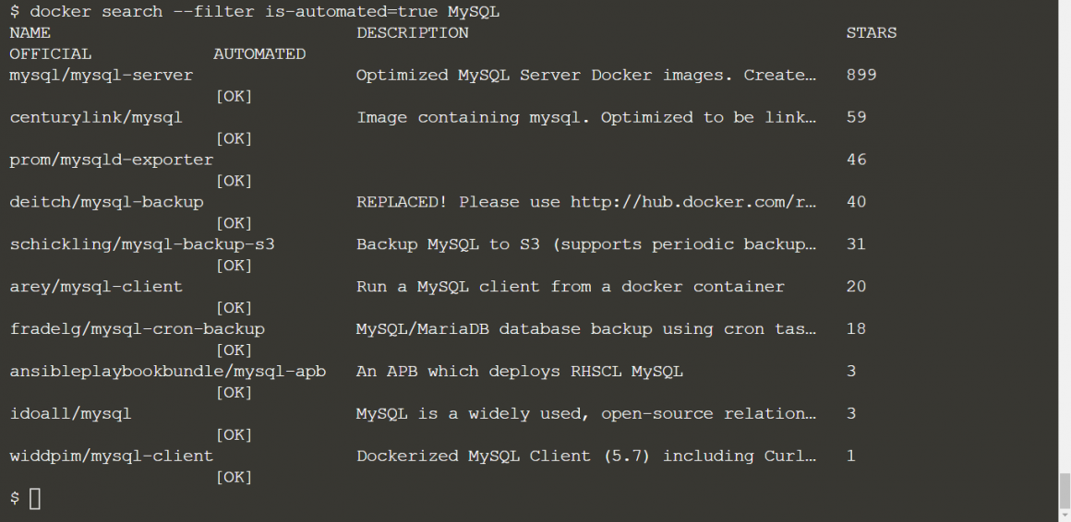Click the STARS column header

click(x=871, y=32)
